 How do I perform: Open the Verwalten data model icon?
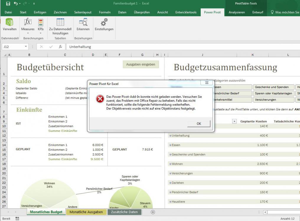[x=9, y=22]
